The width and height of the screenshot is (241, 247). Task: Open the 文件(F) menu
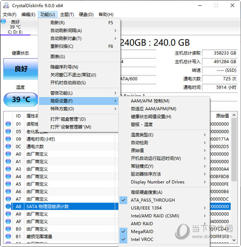pyautogui.click(x=10, y=15)
